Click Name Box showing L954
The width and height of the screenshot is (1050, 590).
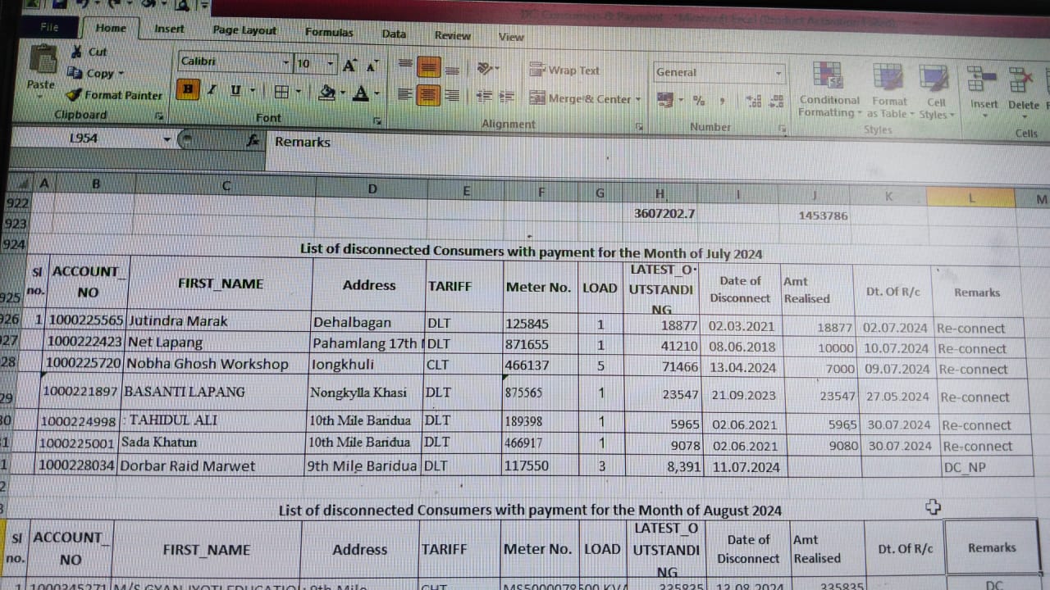click(84, 138)
